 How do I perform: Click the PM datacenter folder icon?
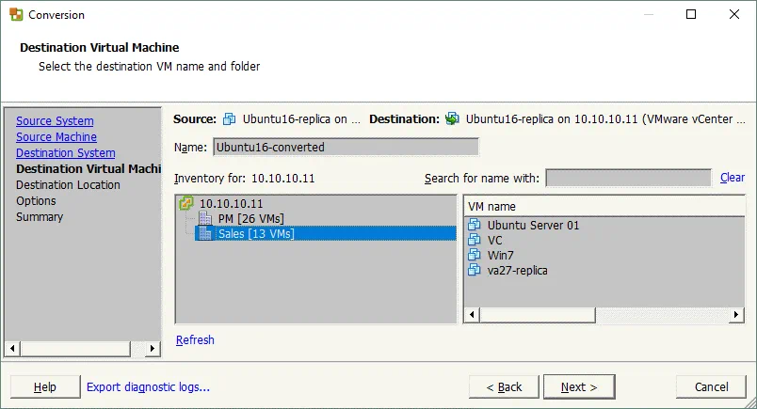click(x=205, y=218)
